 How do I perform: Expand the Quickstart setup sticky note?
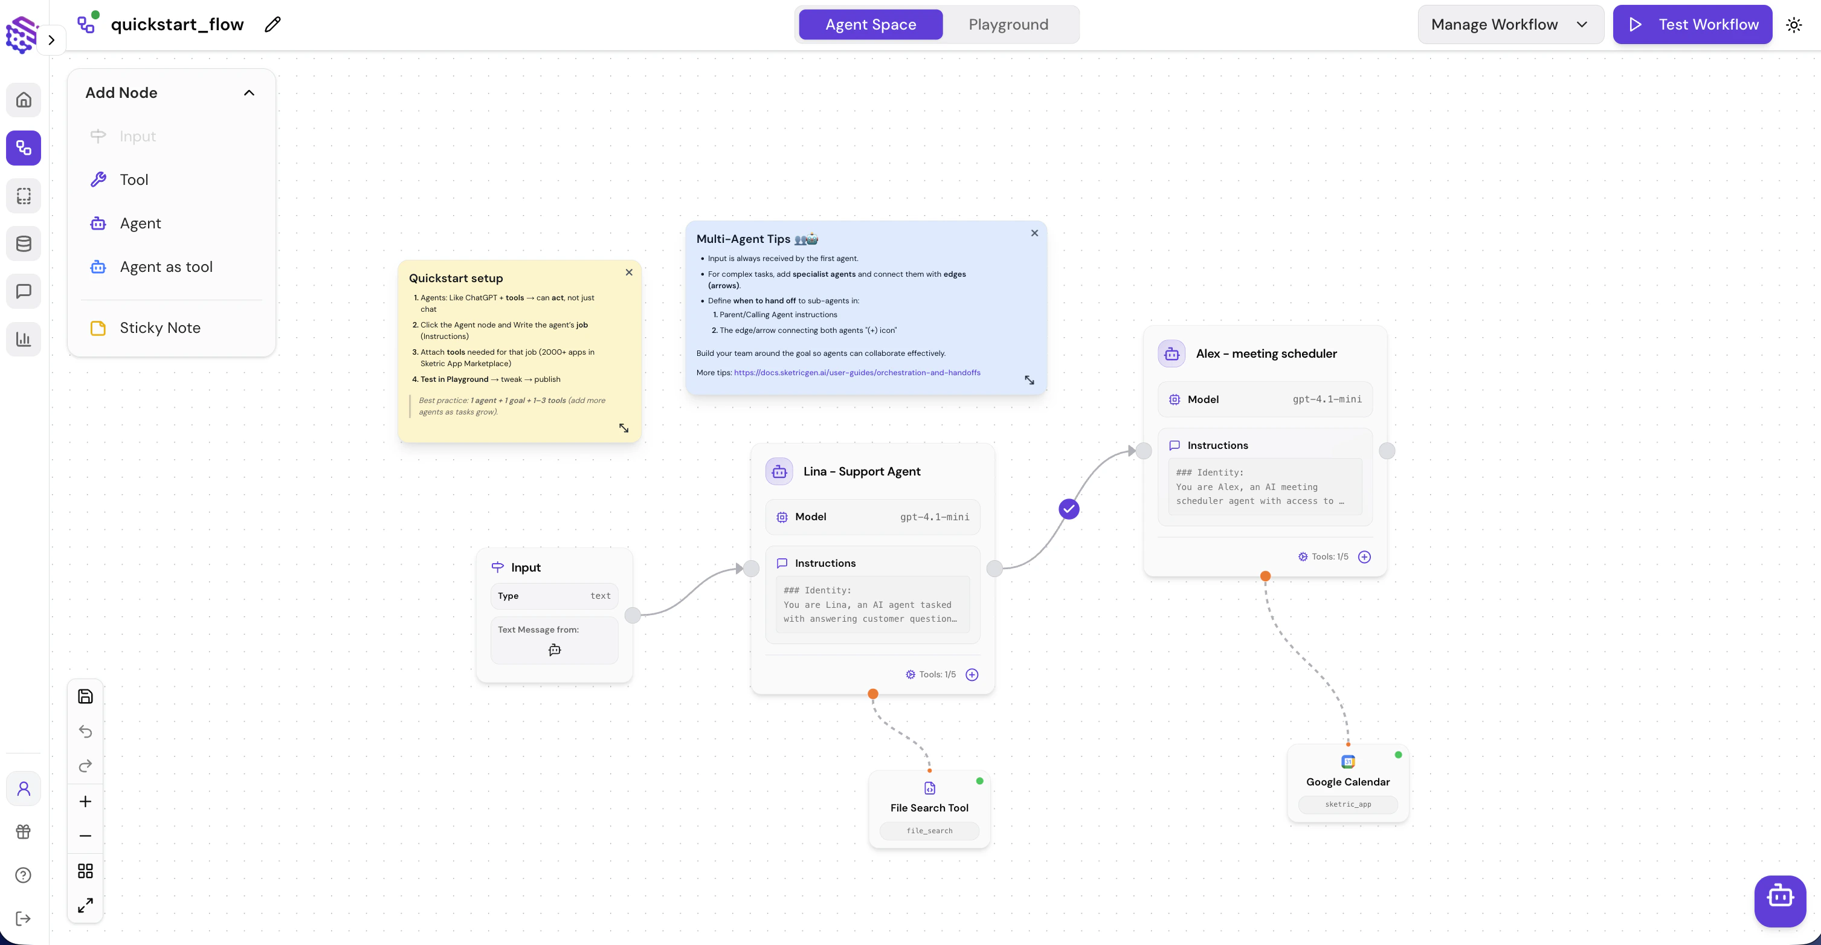coord(623,428)
